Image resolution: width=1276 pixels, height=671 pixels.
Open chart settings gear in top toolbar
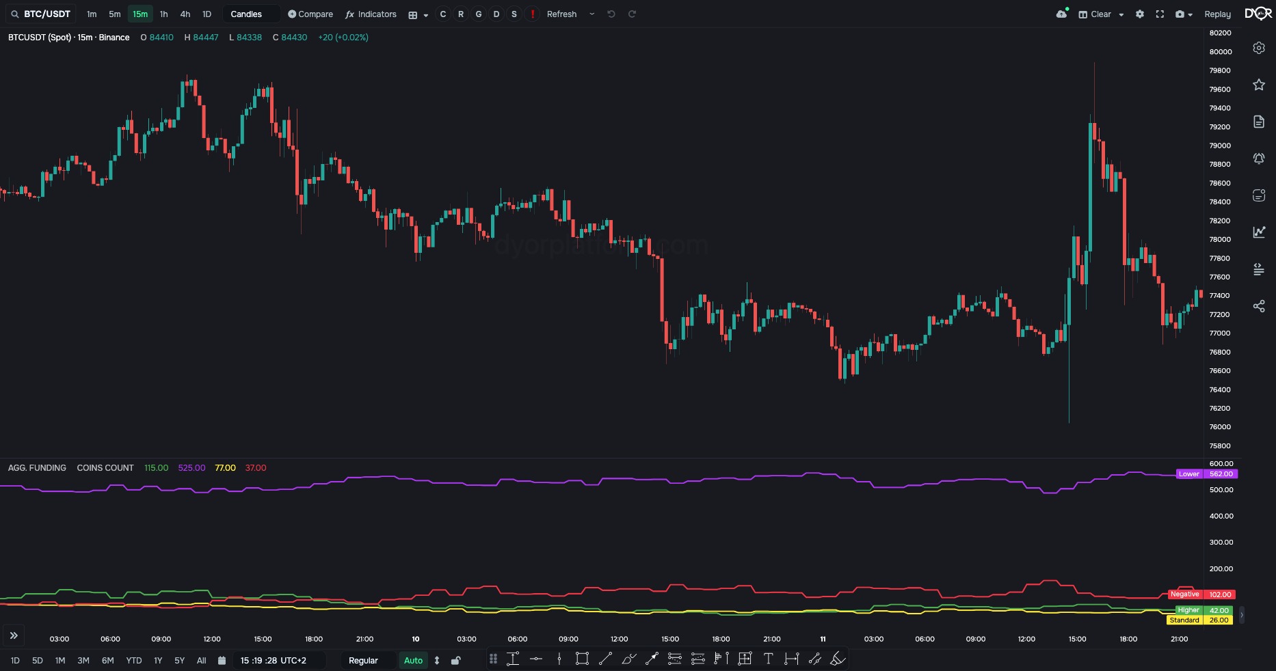(1140, 14)
